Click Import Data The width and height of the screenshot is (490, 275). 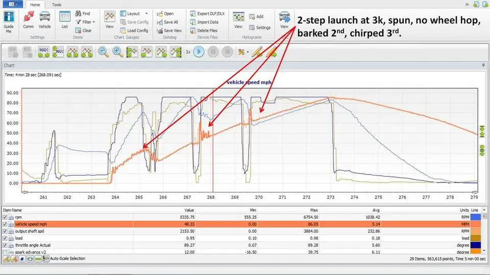point(204,22)
